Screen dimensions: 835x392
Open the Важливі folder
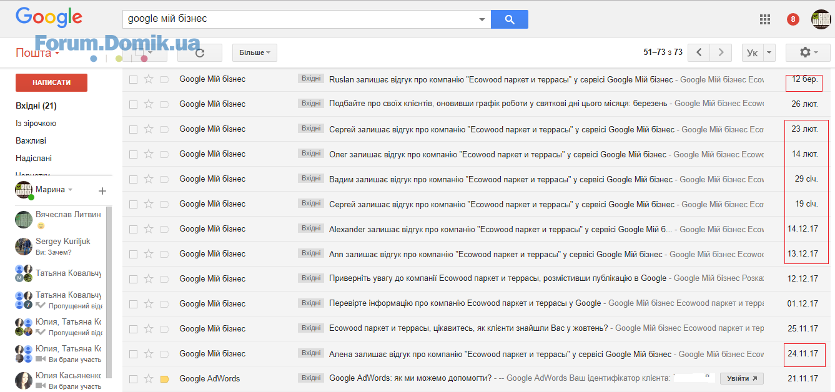coord(31,141)
